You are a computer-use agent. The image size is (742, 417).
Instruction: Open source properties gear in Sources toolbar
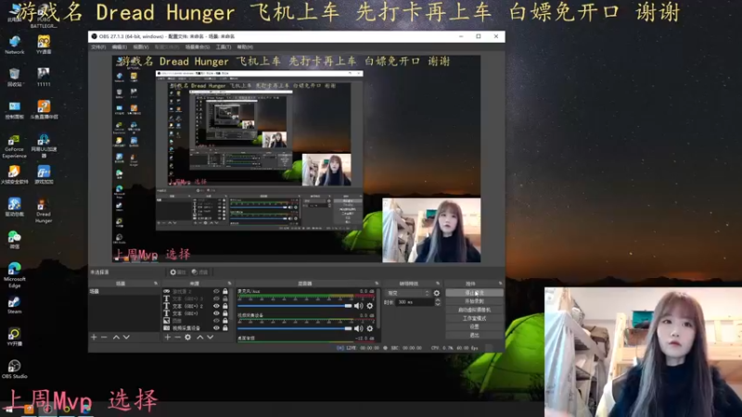(188, 337)
